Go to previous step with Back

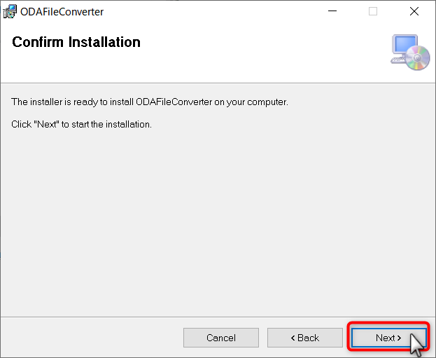pyautogui.click(x=304, y=338)
